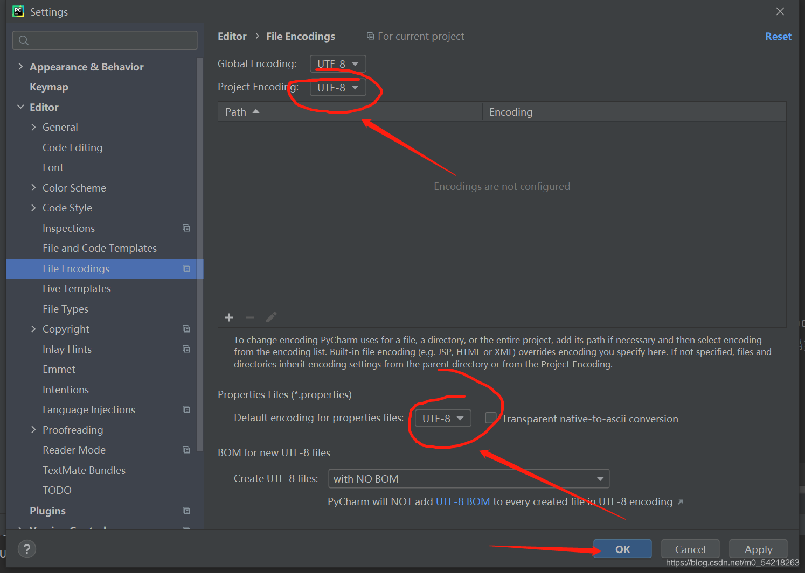This screenshot has width=805, height=573.
Task: Select File Types page
Action: pyautogui.click(x=65, y=309)
